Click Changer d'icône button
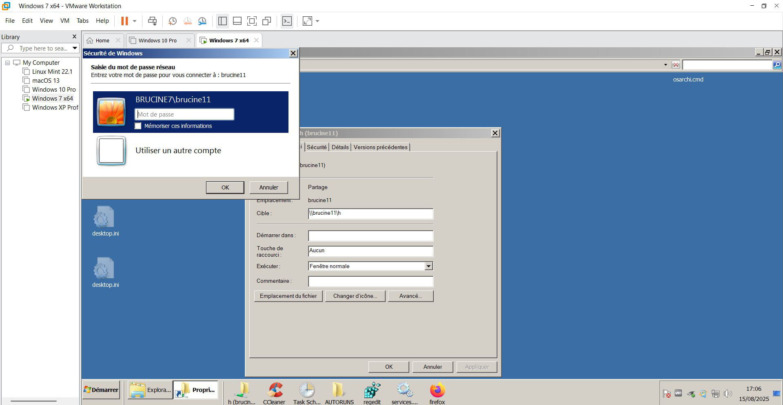783x405 pixels. (355, 296)
